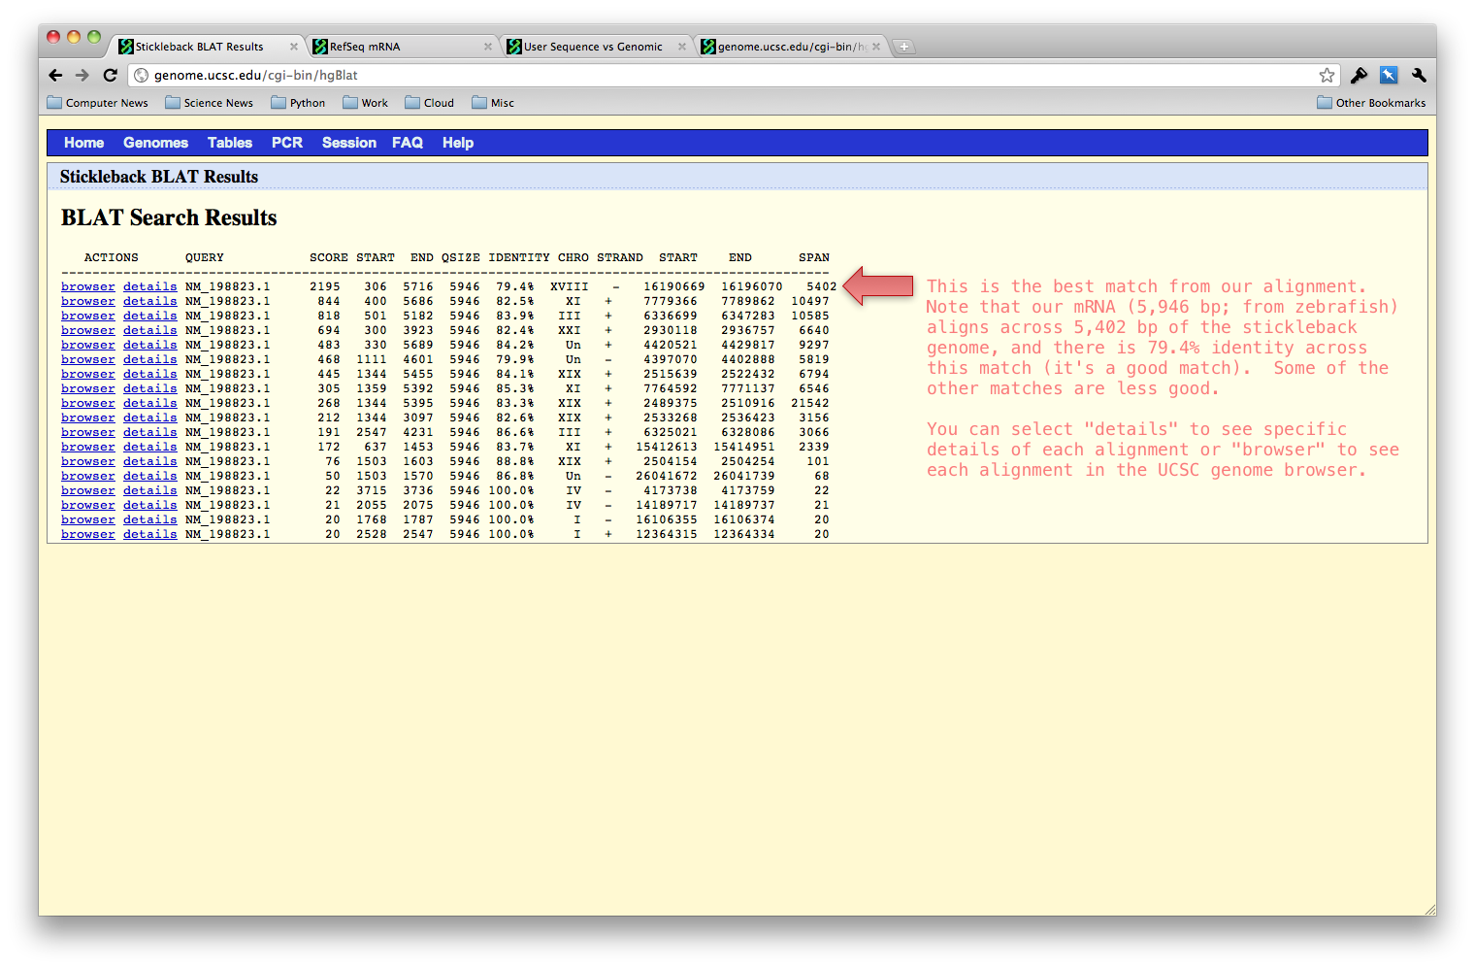This screenshot has width=1475, height=969.
Task: Switch to the RefSeq mRNA tab
Action: click(403, 47)
